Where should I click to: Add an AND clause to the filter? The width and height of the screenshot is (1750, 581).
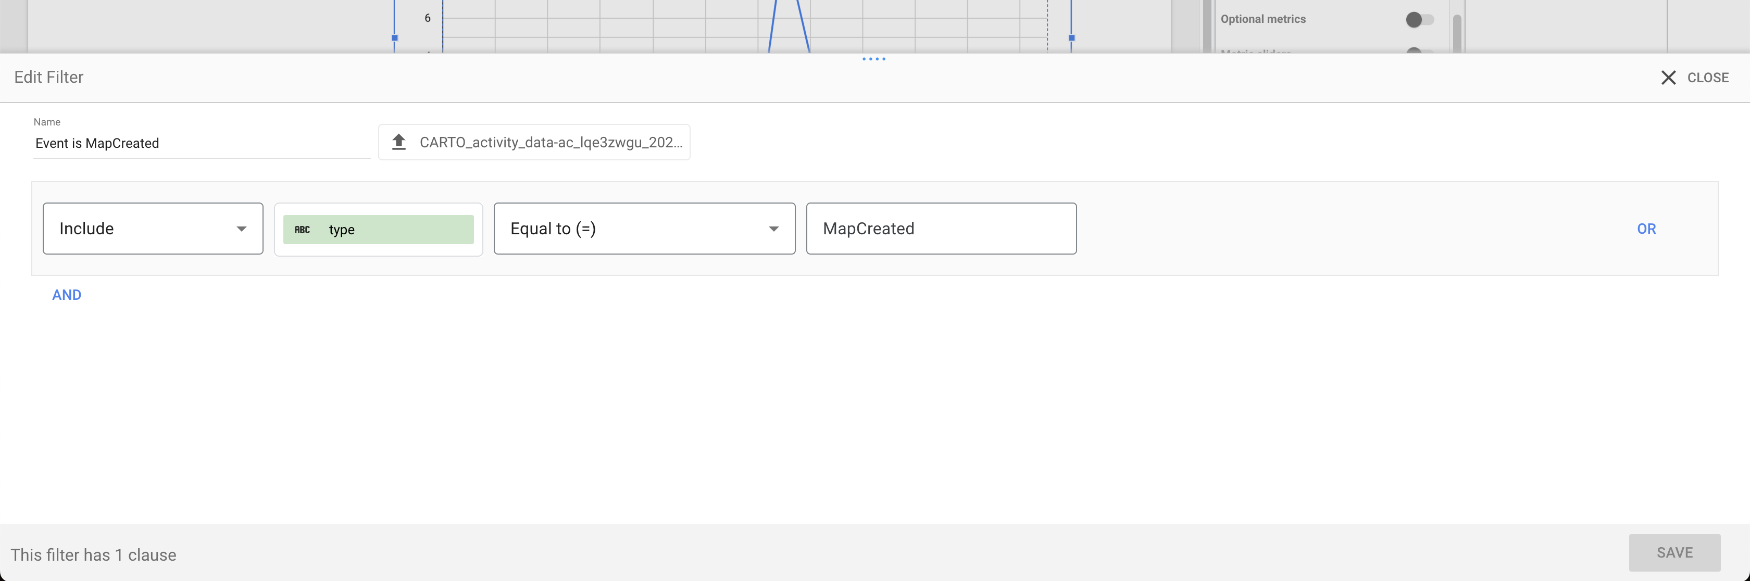(67, 295)
